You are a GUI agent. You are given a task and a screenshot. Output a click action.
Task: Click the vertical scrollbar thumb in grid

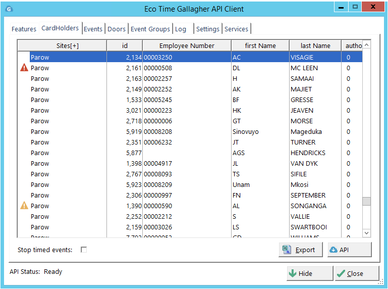366,201
